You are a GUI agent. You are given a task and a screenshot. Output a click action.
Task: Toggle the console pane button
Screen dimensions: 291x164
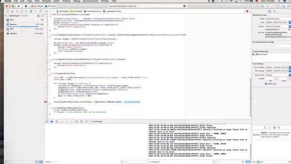[x=250, y=162]
